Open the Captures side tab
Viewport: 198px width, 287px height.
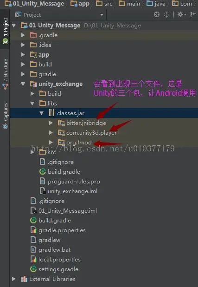[6, 116]
